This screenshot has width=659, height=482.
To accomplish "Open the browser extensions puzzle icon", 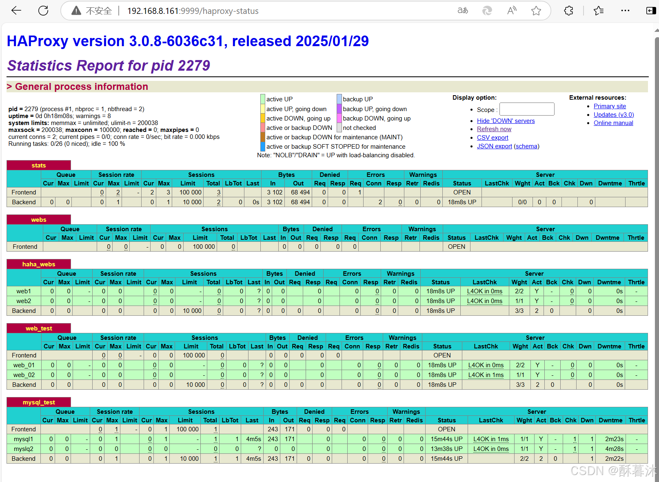I will tap(568, 11).
